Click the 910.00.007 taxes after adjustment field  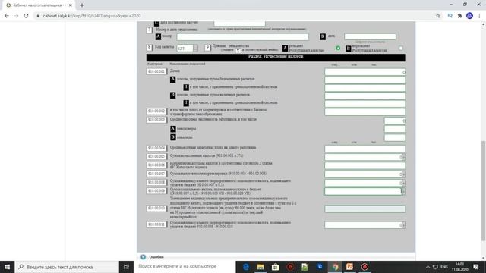[363, 174]
